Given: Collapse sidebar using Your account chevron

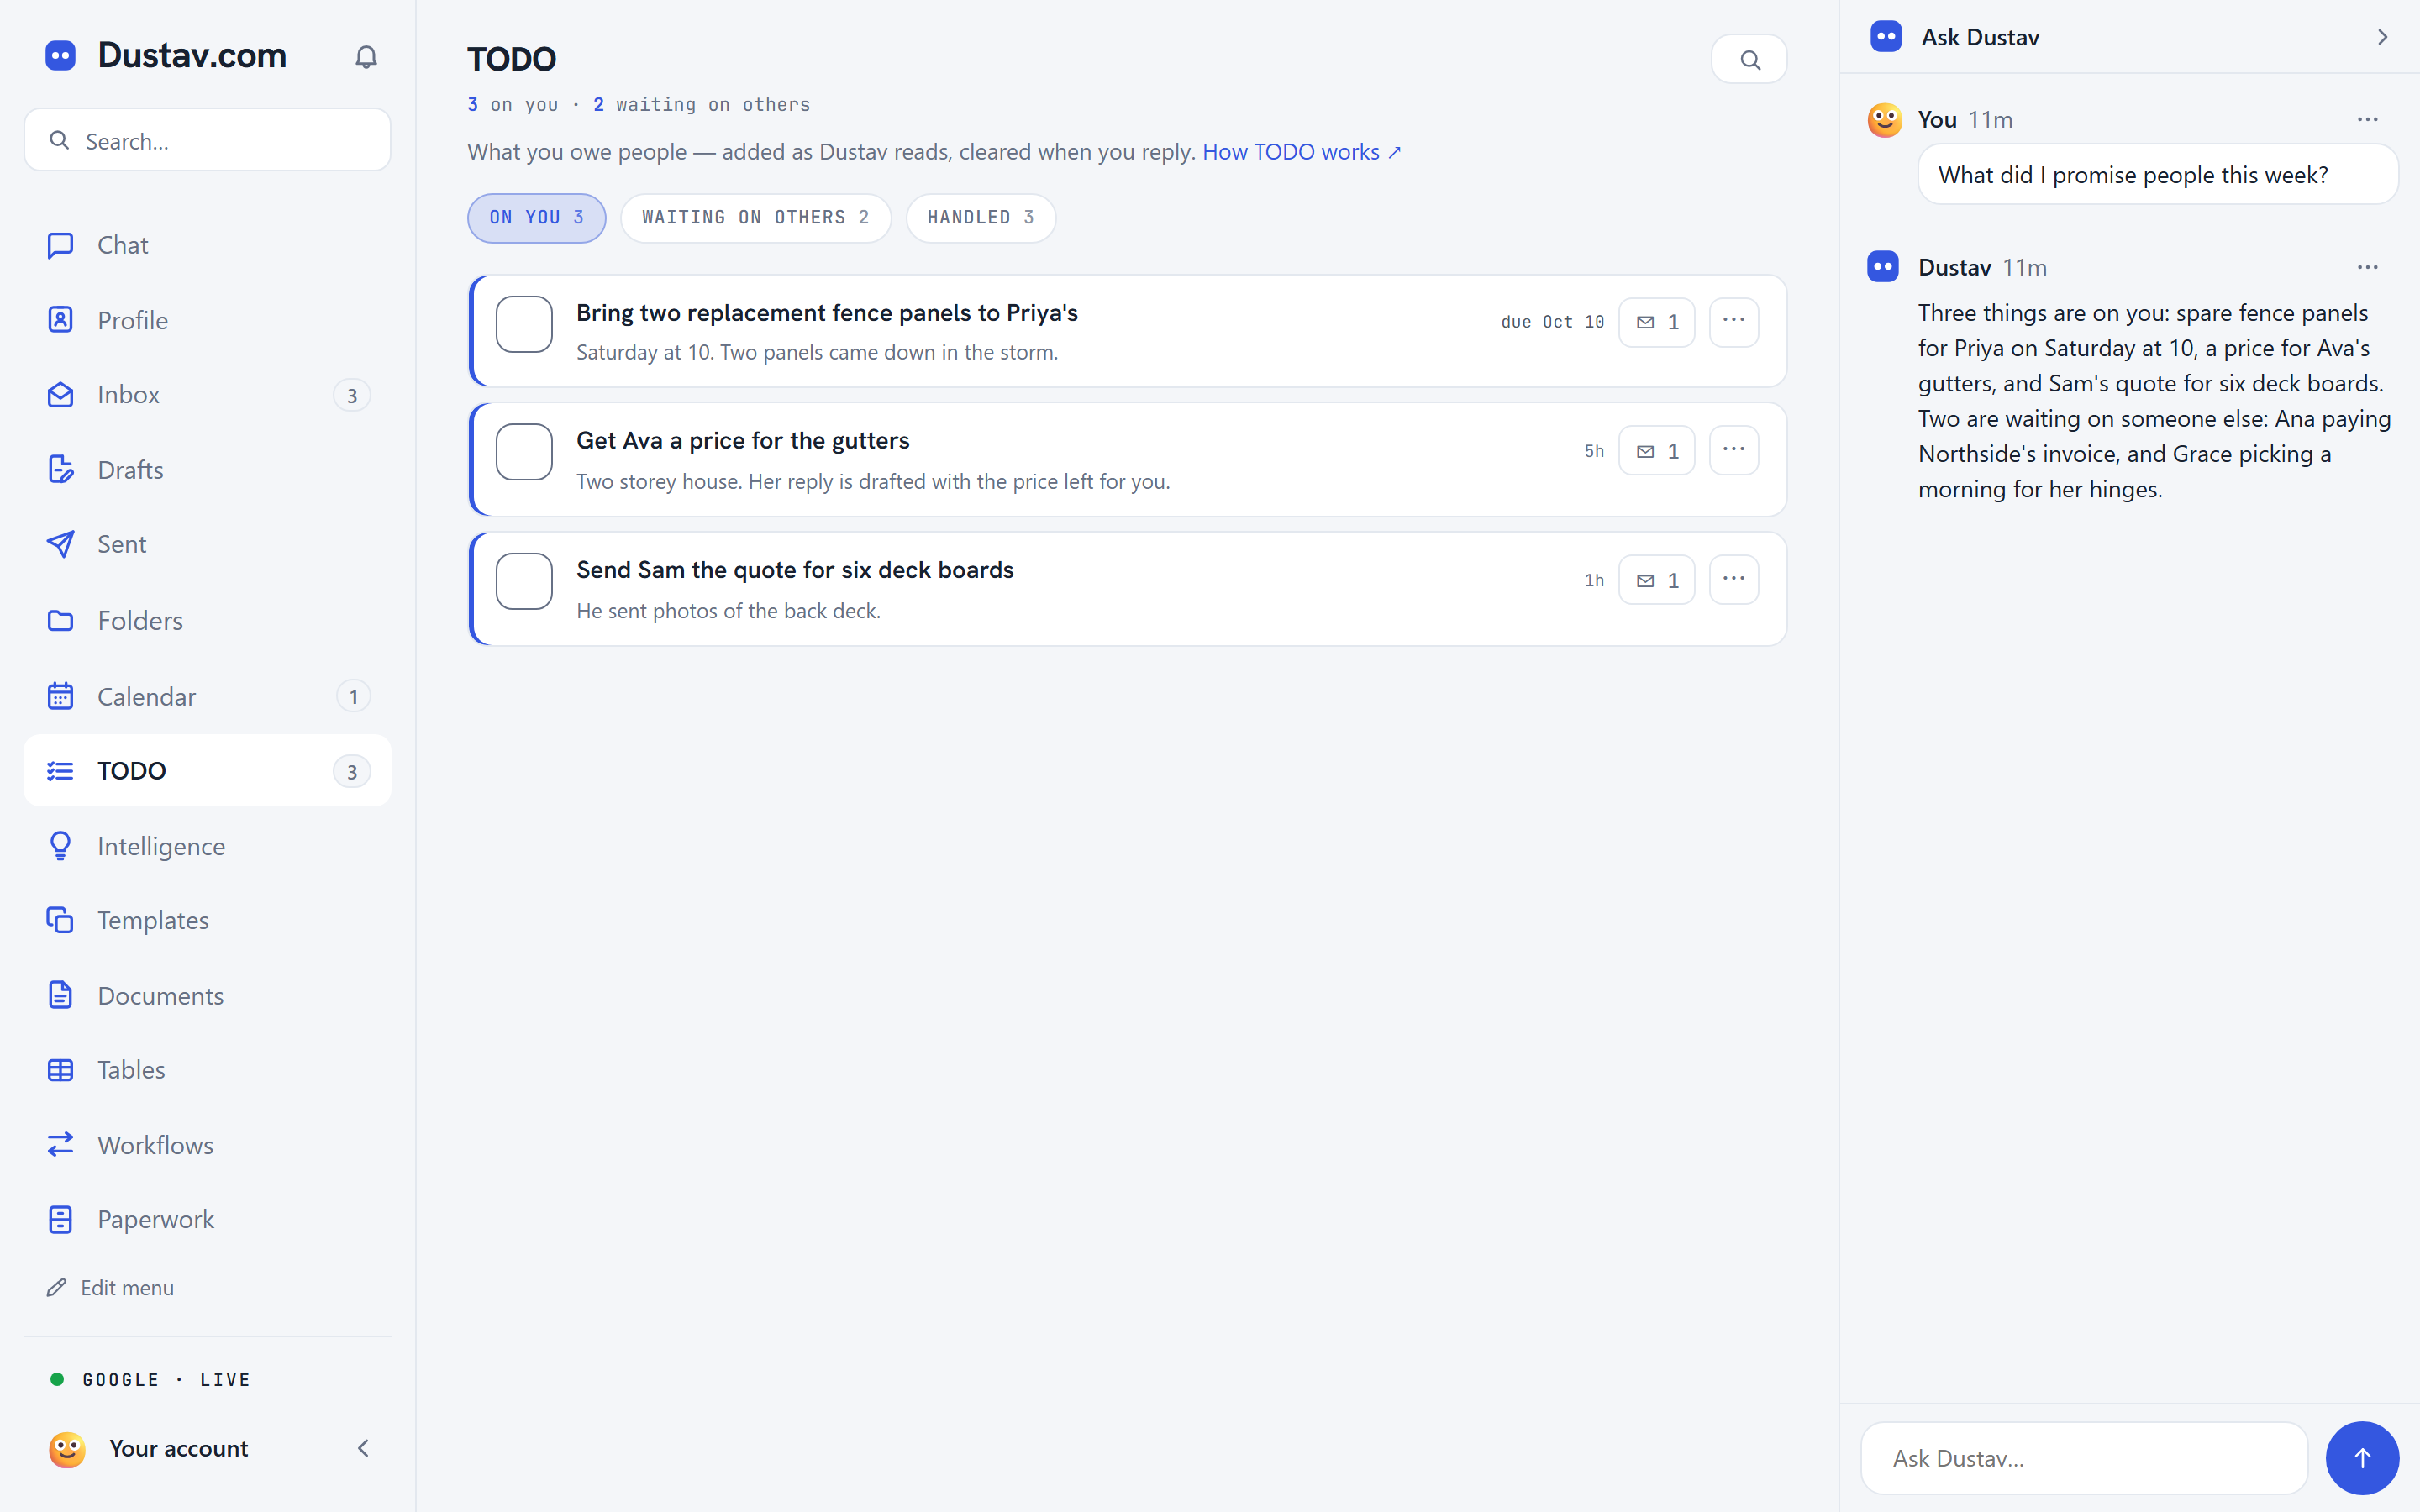Looking at the screenshot, I should (363, 1448).
